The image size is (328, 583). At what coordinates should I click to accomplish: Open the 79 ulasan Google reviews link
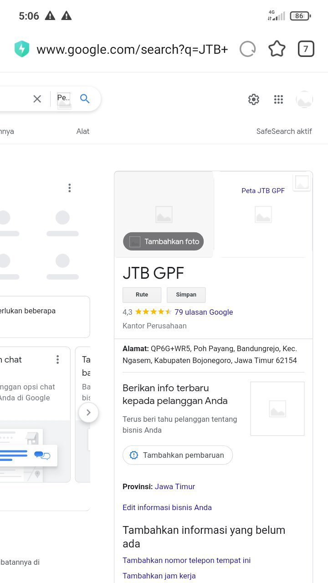click(204, 312)
